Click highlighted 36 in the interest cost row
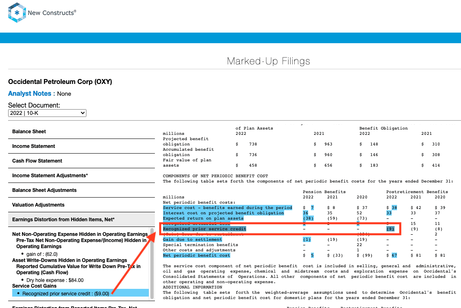The height and width of the screenshot is (308, 461). (x=305, y=213)
